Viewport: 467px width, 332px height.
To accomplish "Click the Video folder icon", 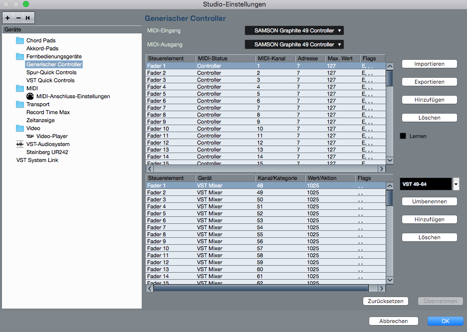I will coord(20,128).
